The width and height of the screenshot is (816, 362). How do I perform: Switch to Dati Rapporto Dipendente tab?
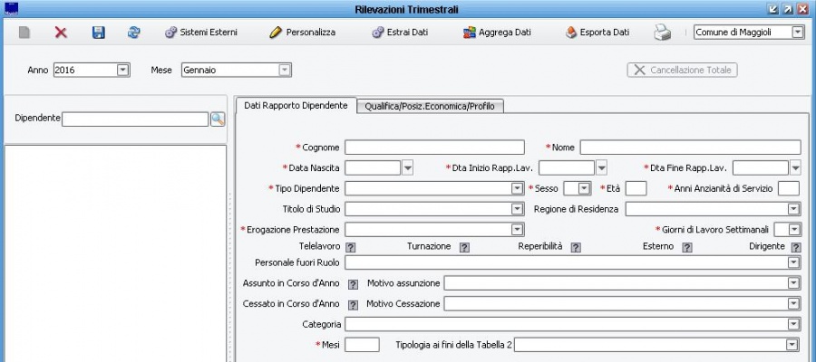point(296,105)
